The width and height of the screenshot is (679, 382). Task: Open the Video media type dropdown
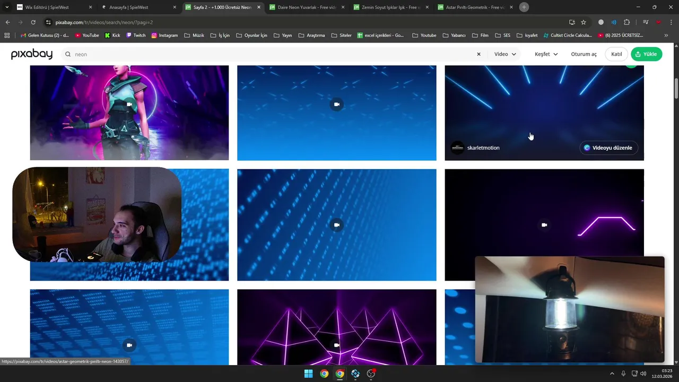[505, 54]
